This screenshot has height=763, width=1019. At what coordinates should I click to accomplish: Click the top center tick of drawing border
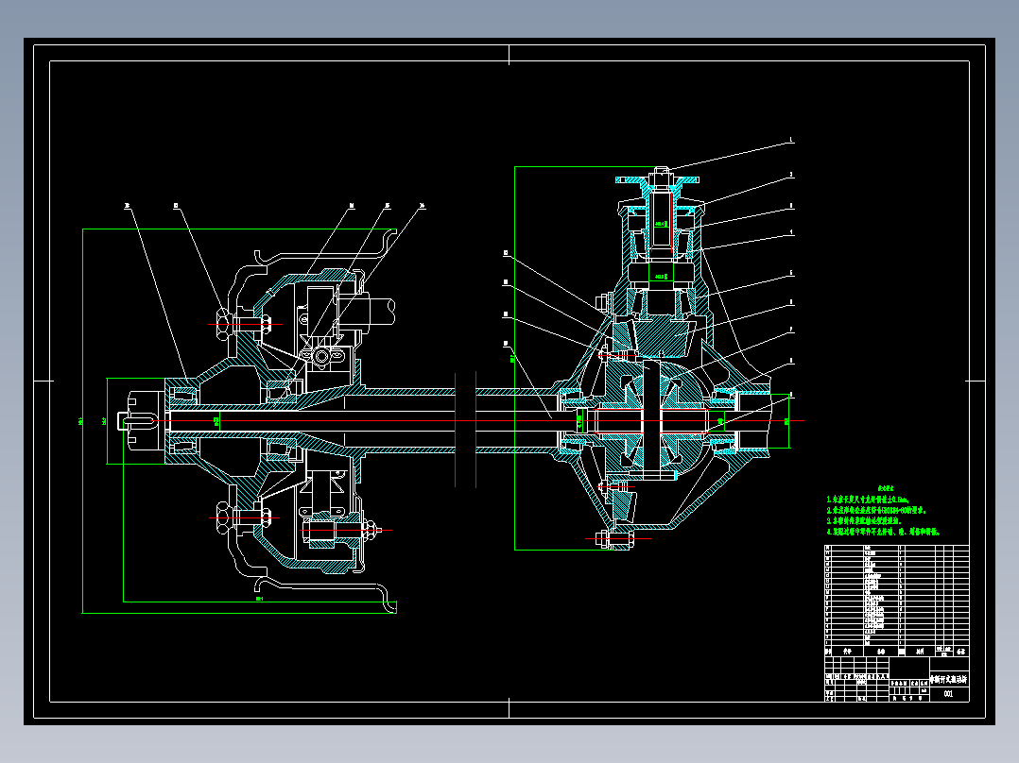(509, 55)
